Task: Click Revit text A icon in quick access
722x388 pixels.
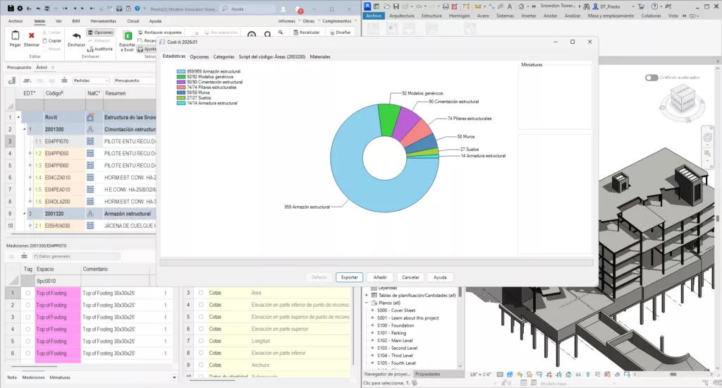Action: (510, 6)
